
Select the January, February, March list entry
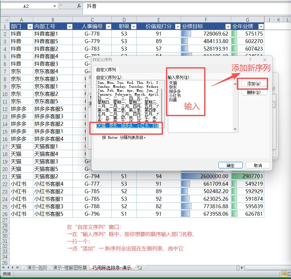click(128, 94)
